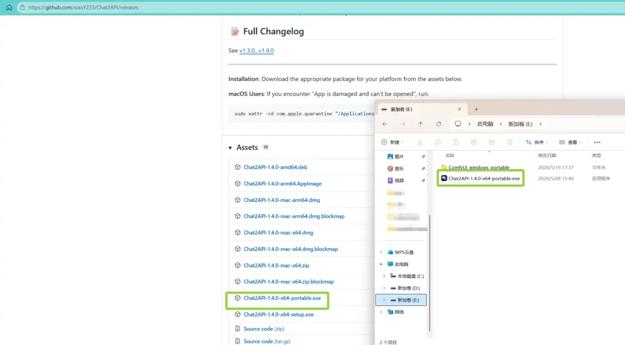Click the Cut scissors icon
Viewport: 625px width, 345px height.
point(420,142)
